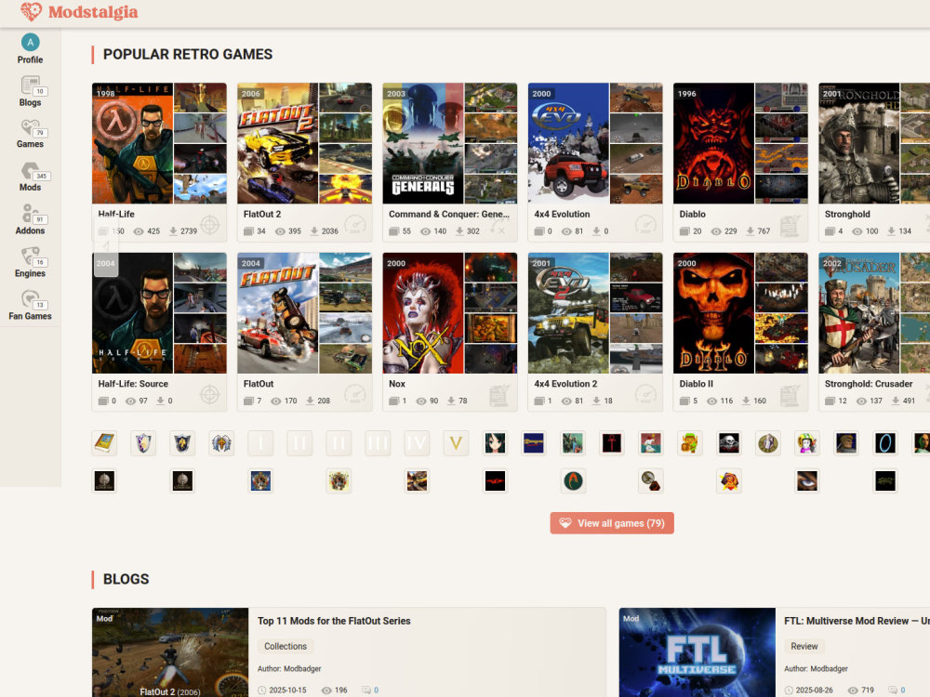
Task: Click the heart icon on View all games
Action: pos(565,522)
